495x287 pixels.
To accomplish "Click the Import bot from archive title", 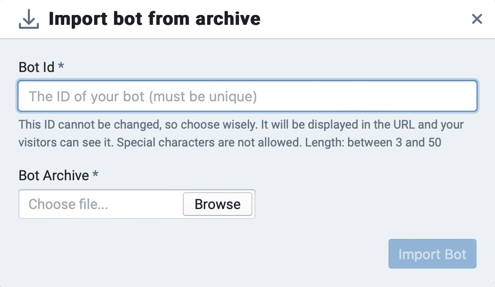I will pos(153,19).
